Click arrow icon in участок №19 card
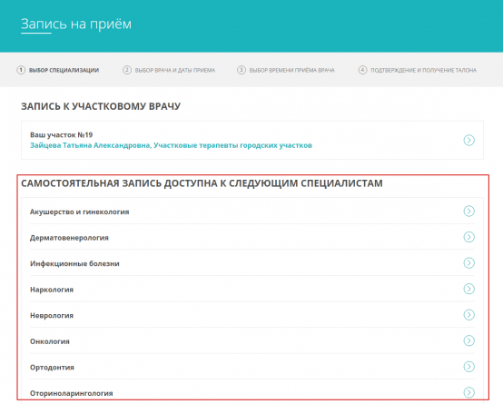 tap(468, 140)
